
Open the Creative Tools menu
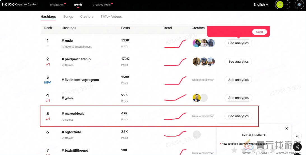click(x=102, y=5)
